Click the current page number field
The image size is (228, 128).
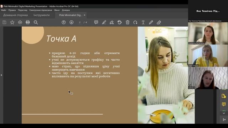[x=80, y=22]
